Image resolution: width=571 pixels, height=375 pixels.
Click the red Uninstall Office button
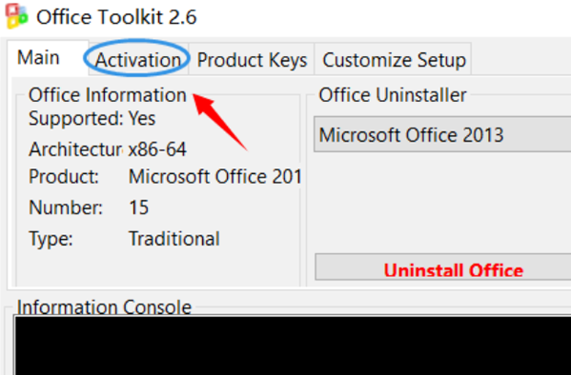click(x=443, y=269)
